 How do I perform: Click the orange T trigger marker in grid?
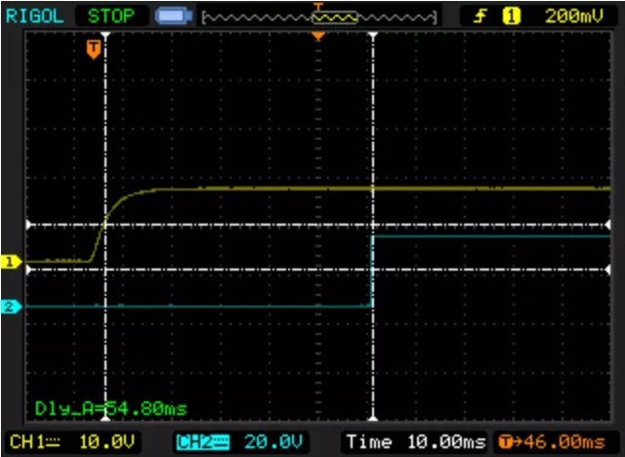(x=94, y=48)
